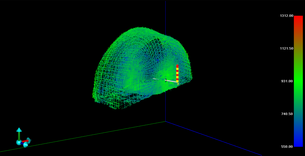
Task: Click the vertical blue axis line above cloud
Action: (166, 15)
